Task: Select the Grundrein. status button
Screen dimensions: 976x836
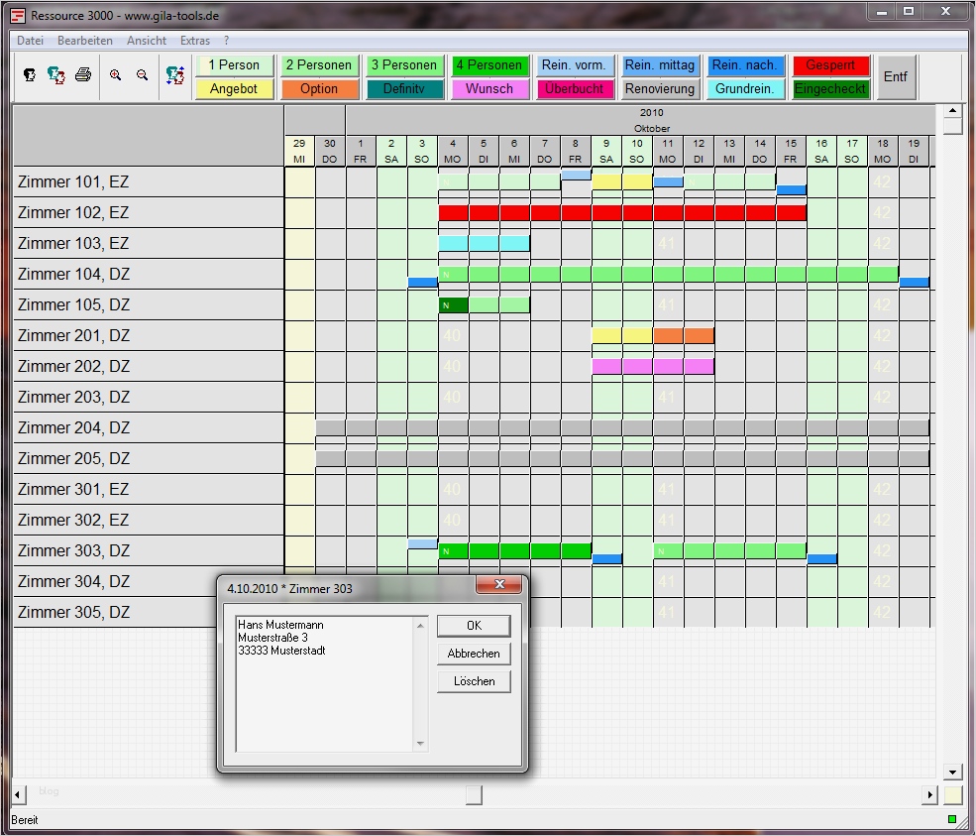Action: (x=745, y=89)
